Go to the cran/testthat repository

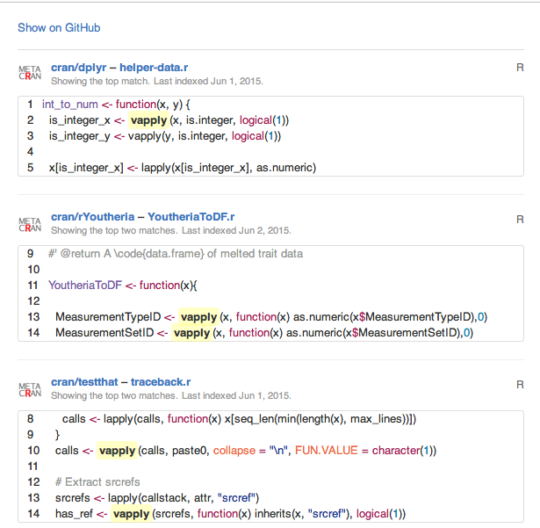86,382
